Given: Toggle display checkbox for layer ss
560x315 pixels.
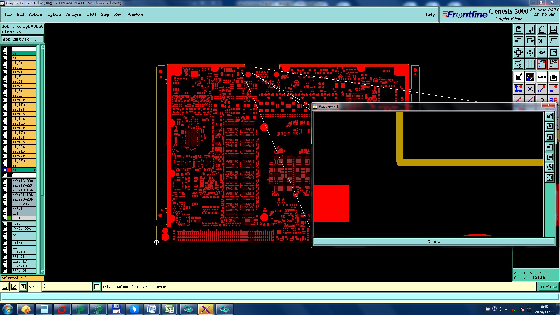Looking at the screenshot, I should click(5, 165).
